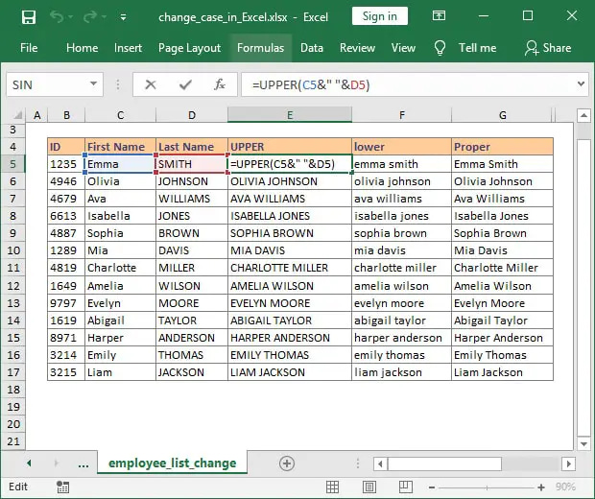Select column C header
This screenshot has height=499, width=595.
pyautogui.click(x=120, y=115)
